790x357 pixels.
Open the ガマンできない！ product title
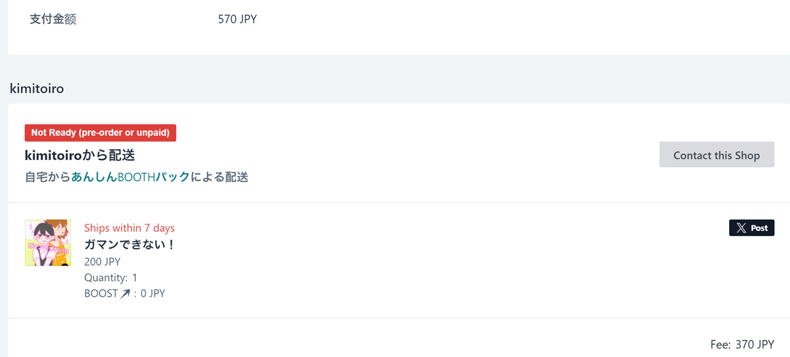130,245
